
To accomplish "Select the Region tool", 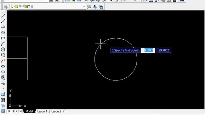I will click(x=3, y=106).
